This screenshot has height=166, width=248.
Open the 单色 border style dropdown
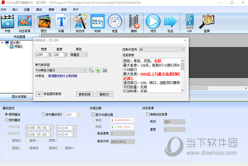click(x=122, y=121)
